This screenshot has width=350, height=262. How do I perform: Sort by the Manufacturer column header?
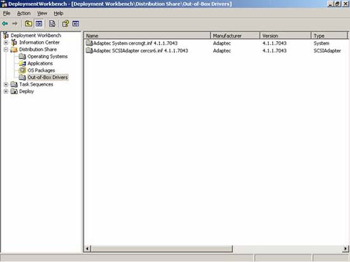235,36
